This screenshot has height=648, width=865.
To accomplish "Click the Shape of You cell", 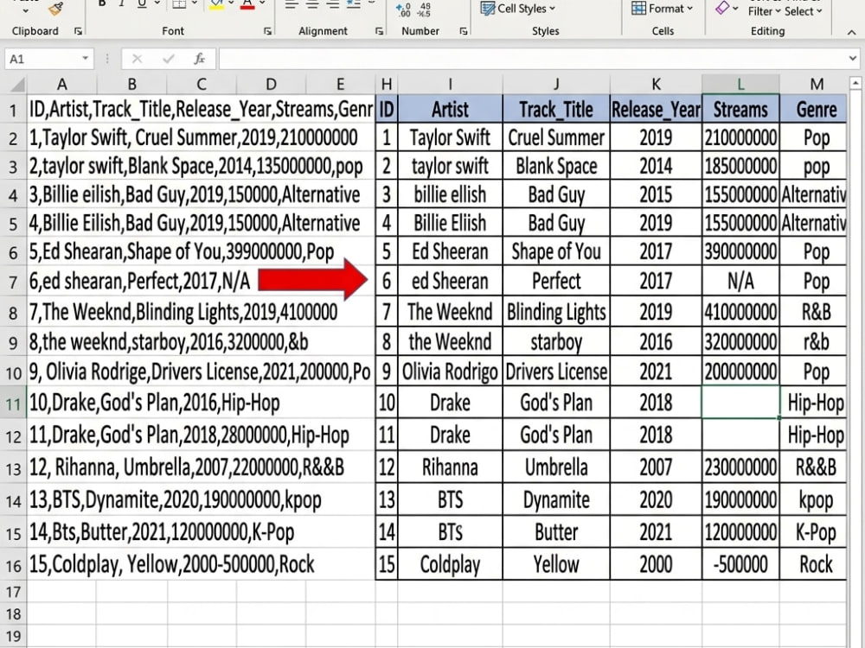I will click(x=556, y=251).
